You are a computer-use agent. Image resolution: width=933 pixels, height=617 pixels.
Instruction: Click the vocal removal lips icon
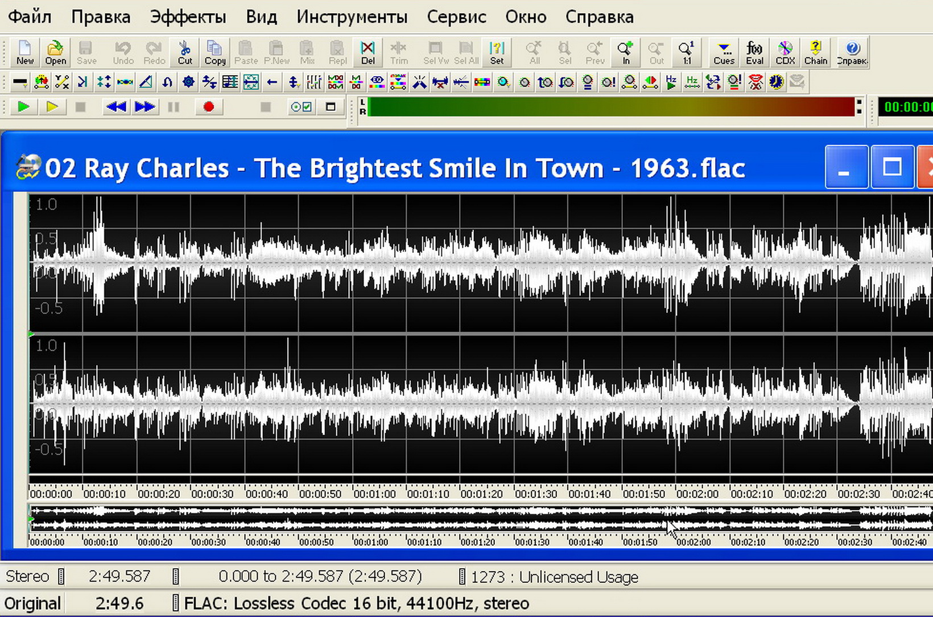pyautogui.click(x=756, y=83)
